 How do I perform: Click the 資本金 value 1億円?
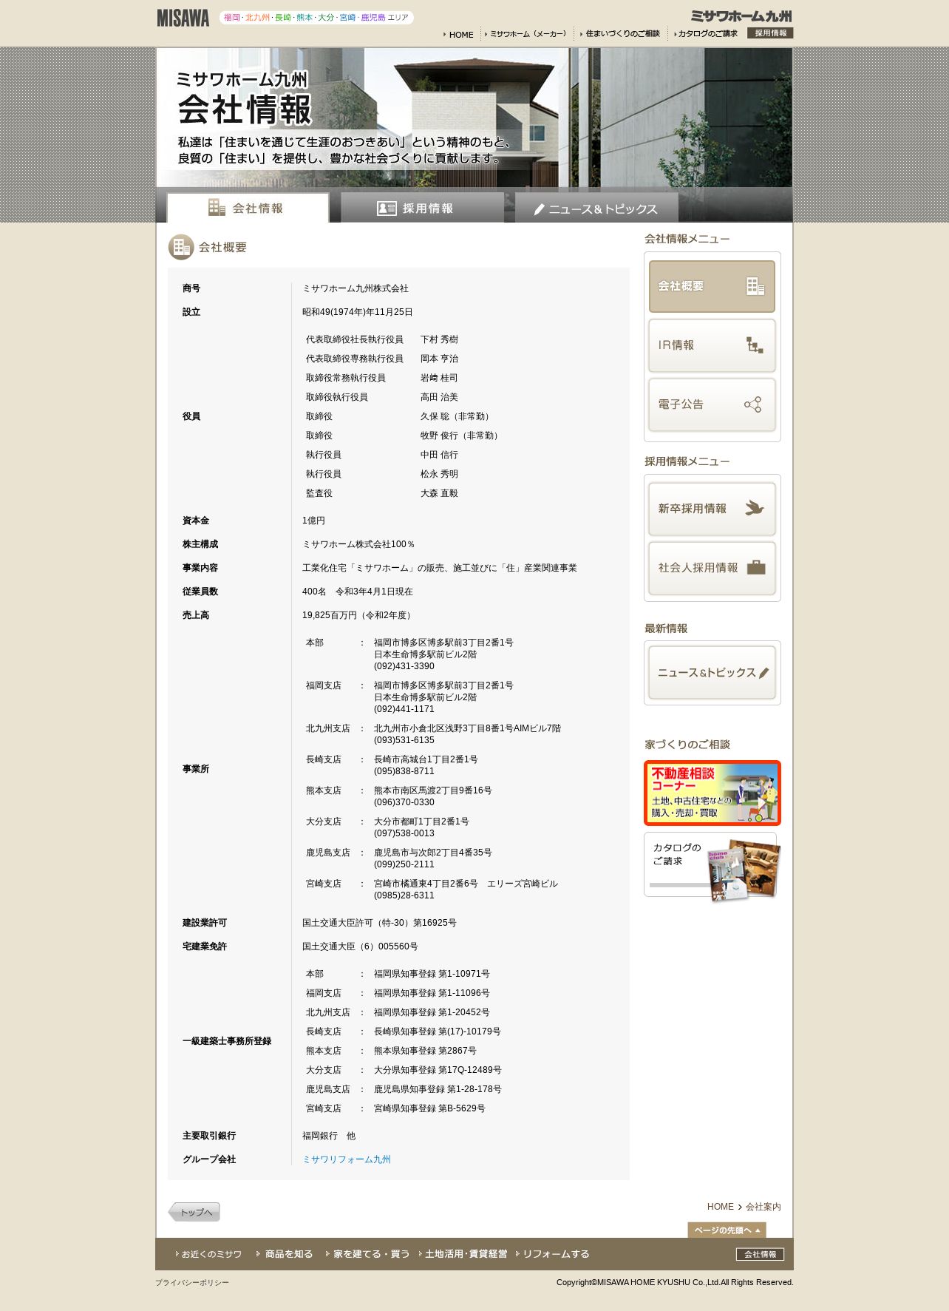click(x=313, y=521)
